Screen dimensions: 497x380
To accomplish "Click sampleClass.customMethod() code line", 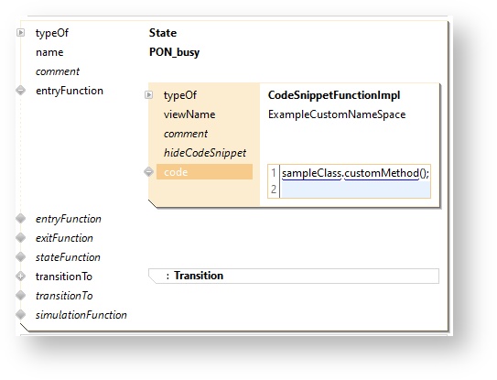I will 355,173.
